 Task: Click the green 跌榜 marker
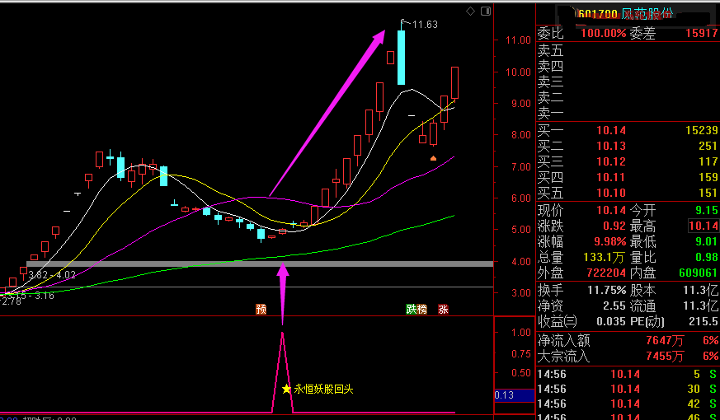(x=416, y=309)
